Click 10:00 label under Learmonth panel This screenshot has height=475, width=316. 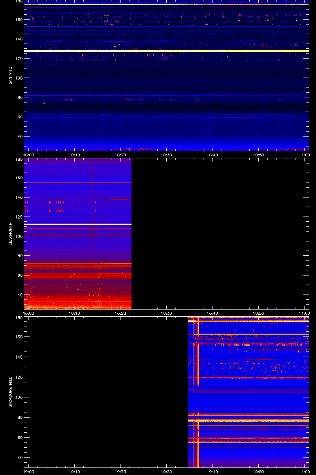(28, 313)
